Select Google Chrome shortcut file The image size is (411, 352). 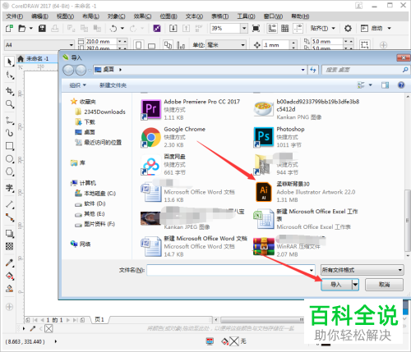pyautogui.click(x=173, y=137)
